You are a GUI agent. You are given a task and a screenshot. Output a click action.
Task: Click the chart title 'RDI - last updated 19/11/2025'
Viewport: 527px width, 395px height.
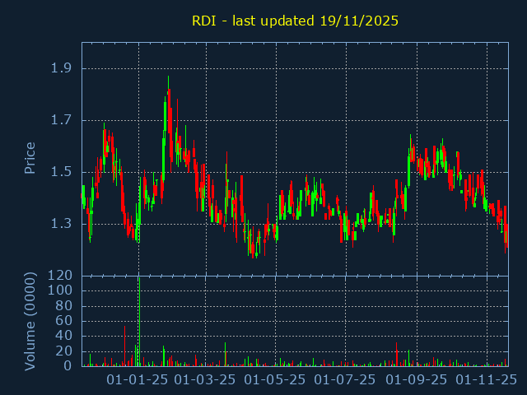pyautogui.click(x=295, y=21)
